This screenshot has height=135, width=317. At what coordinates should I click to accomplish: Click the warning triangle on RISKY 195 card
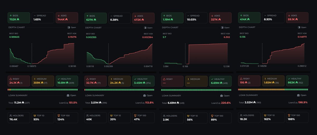[x=241, y=79]
